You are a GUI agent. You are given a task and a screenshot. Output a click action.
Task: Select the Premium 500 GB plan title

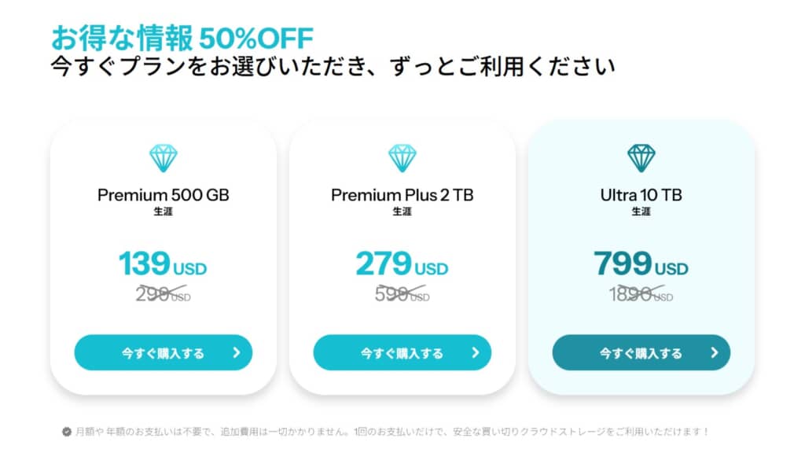coord(164,195)
